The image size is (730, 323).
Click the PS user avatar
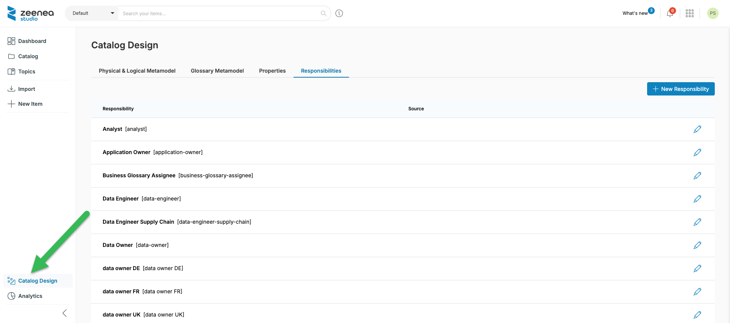click(713, 13)
